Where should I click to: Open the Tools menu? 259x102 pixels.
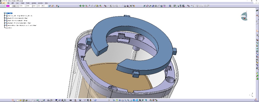28,3
